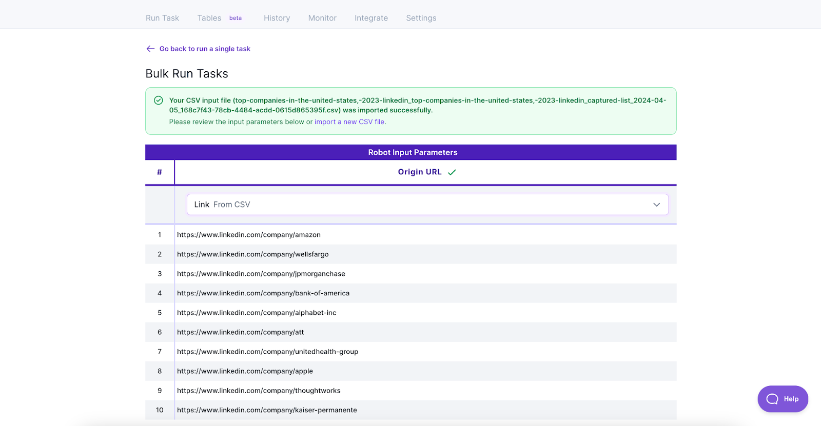This screenshot has width=821, height=426.
Task: Click the Robot Input Parameters header
Action: tap(411, 152)
